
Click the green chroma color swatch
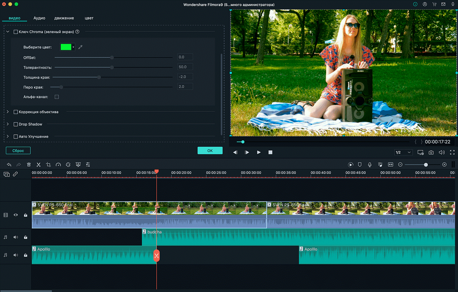[x=66, y=47]
